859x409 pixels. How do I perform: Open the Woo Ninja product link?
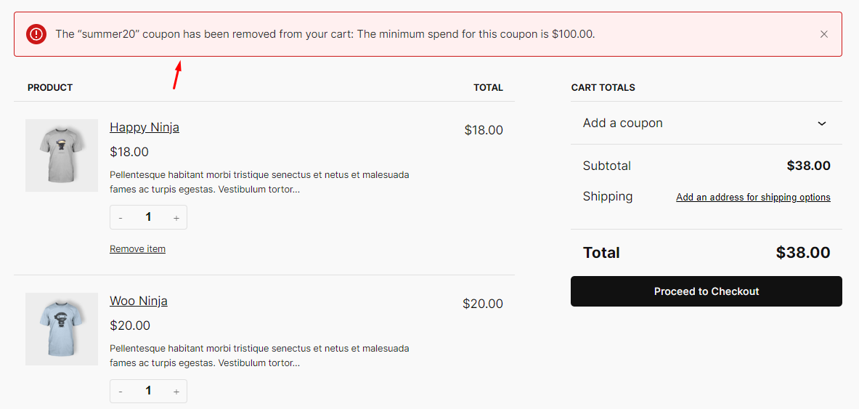139,301
